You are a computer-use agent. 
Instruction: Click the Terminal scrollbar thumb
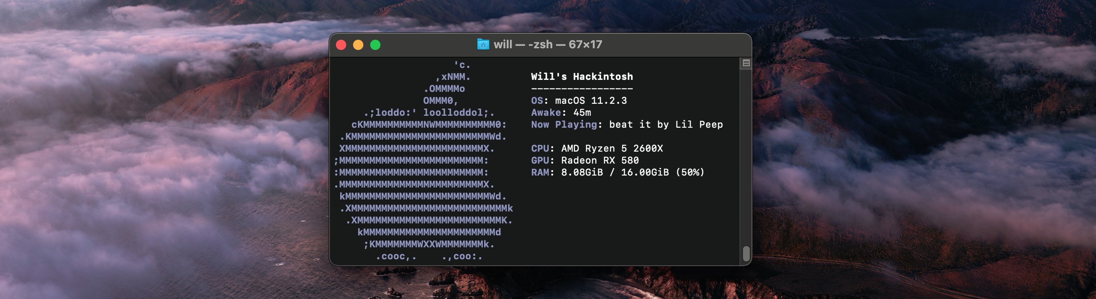[x=746, y=253]
